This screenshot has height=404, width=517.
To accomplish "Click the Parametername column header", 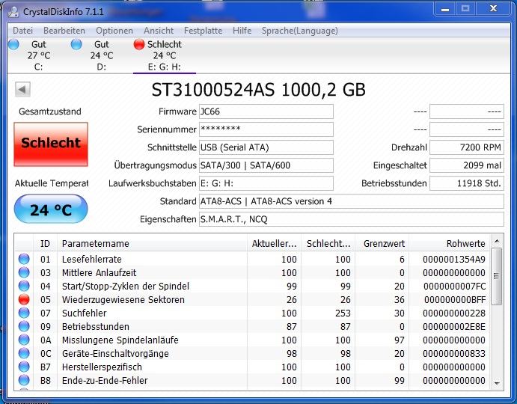I will coord(152,244).
